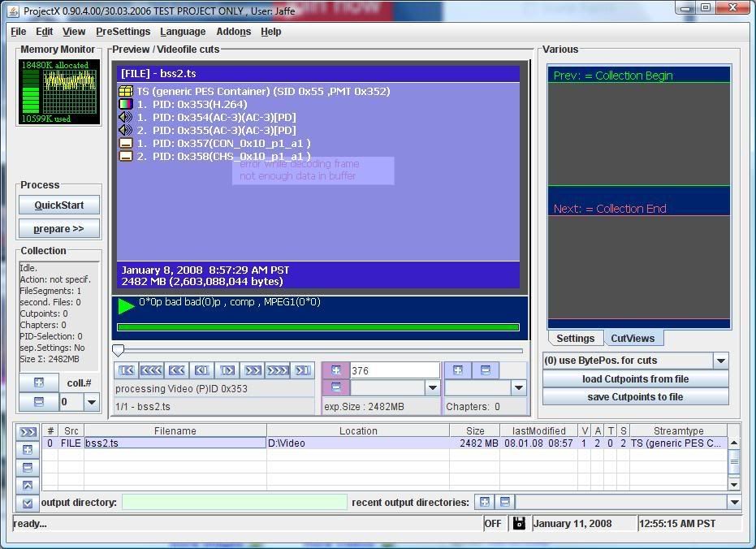Click the Streamtype column header

point(678,431)
